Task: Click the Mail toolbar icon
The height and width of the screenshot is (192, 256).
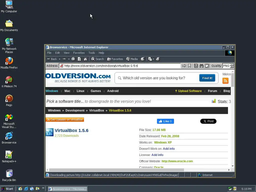Action: click(x=150, y=59)
